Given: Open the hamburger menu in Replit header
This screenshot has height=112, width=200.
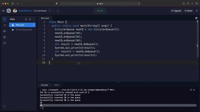Looking at the screenshot, I should [x=3, y=11].
